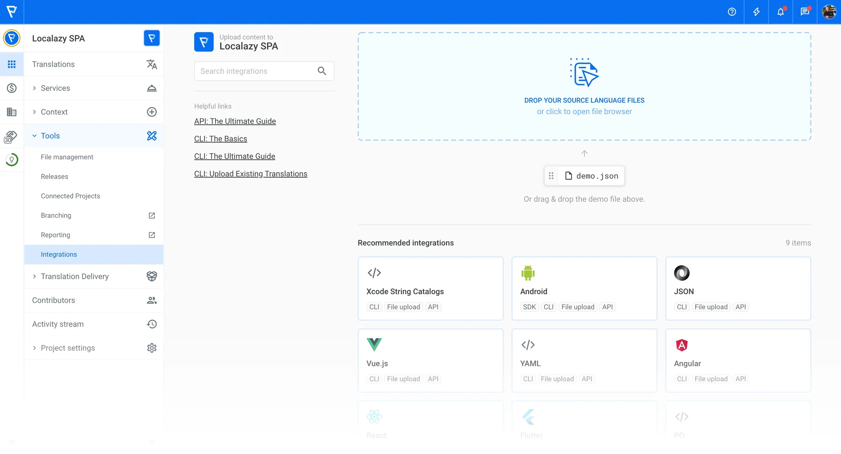Collapse the Tools section
This screenshot has height=454, width=841.
[50, 136]
